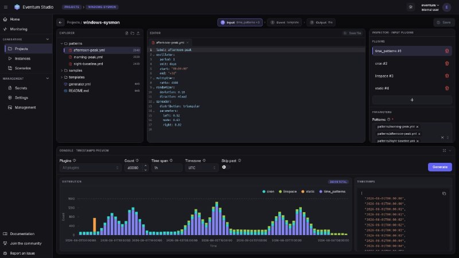Open Report an issue link
The width and height of the screenshot is (459, 258).
point(22,253)
